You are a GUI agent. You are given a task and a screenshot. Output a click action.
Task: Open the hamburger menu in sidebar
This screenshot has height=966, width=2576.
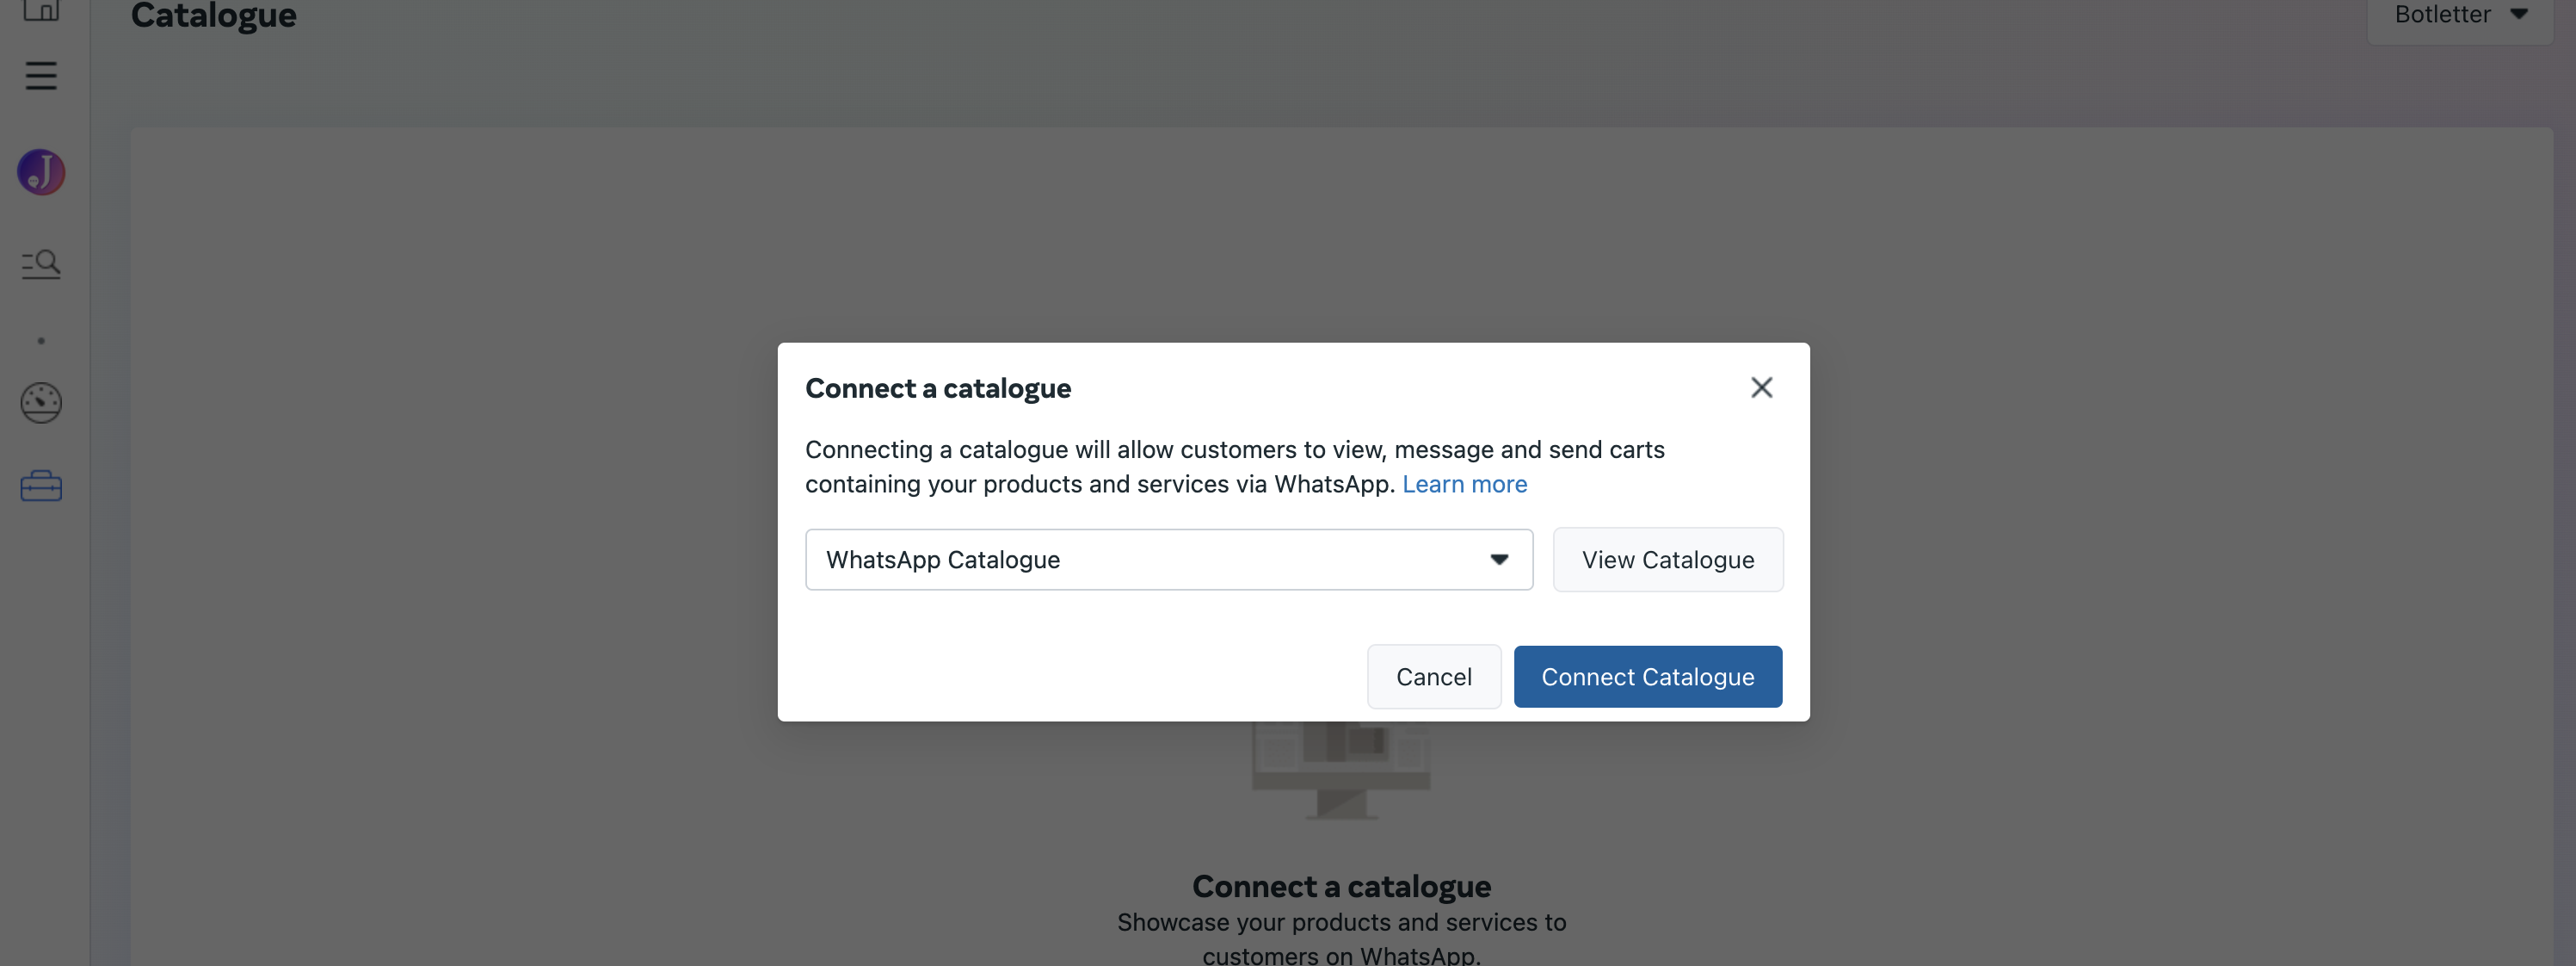click(x=41, y=76)
